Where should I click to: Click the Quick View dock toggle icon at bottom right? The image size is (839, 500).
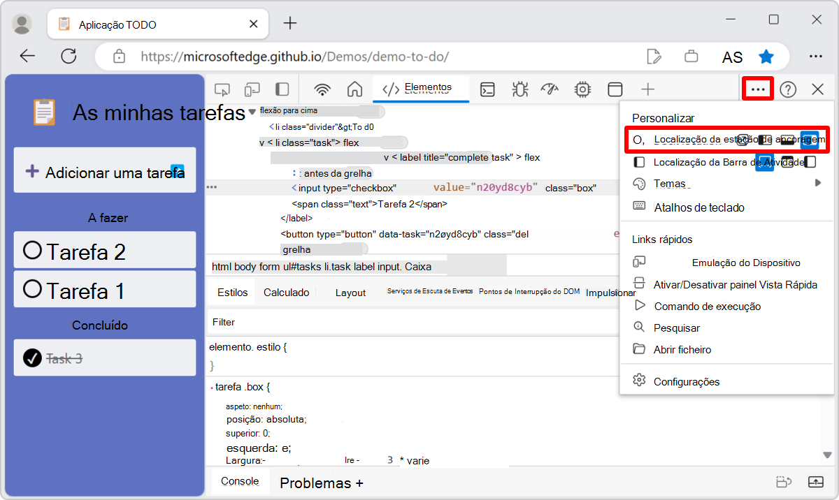coord(784,482)
